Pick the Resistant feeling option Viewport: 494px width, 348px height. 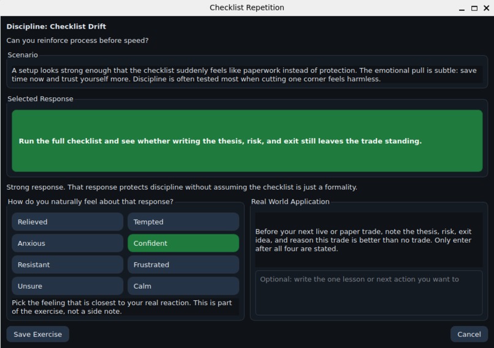[x=67, y=264]
